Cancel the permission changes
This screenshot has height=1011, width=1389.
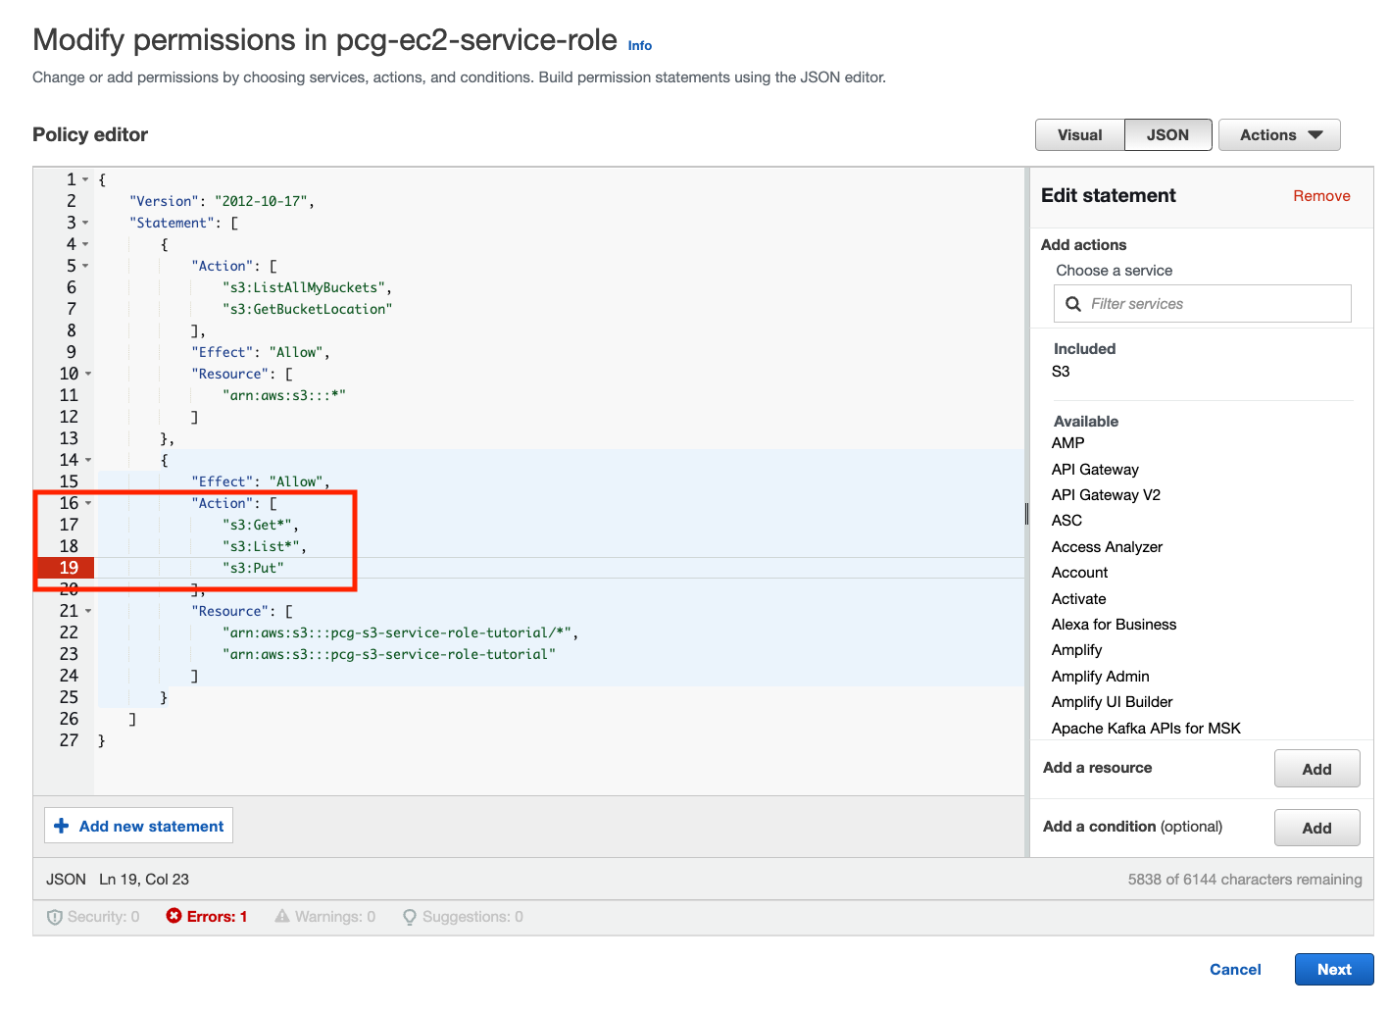[1235, 970]
